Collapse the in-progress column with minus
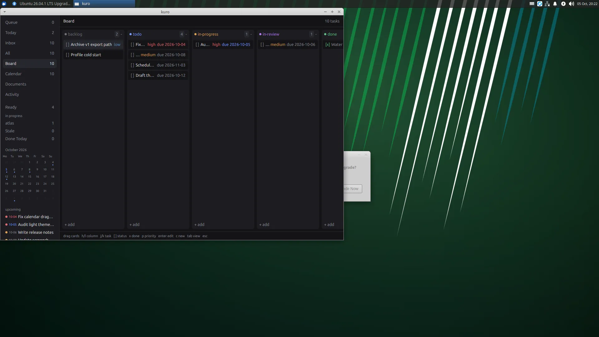 click(x=251, y=34)
